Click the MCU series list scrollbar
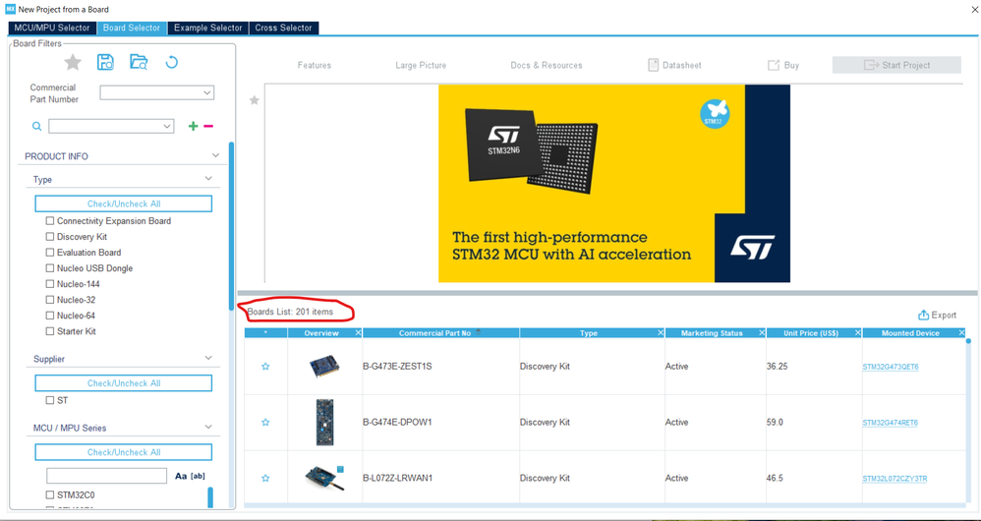Viewport: 981px width, 521px height. (210, 497)
